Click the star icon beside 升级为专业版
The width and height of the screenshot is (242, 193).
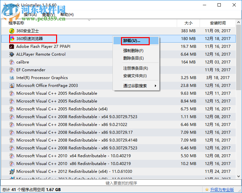207,190
